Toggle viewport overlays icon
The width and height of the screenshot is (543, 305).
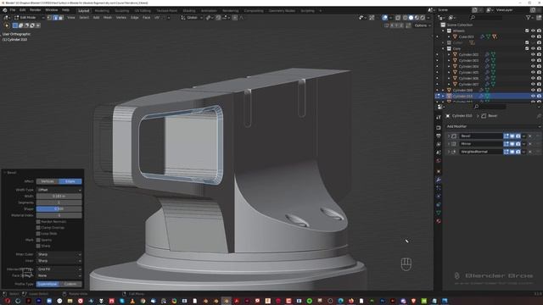pos(384,17)
